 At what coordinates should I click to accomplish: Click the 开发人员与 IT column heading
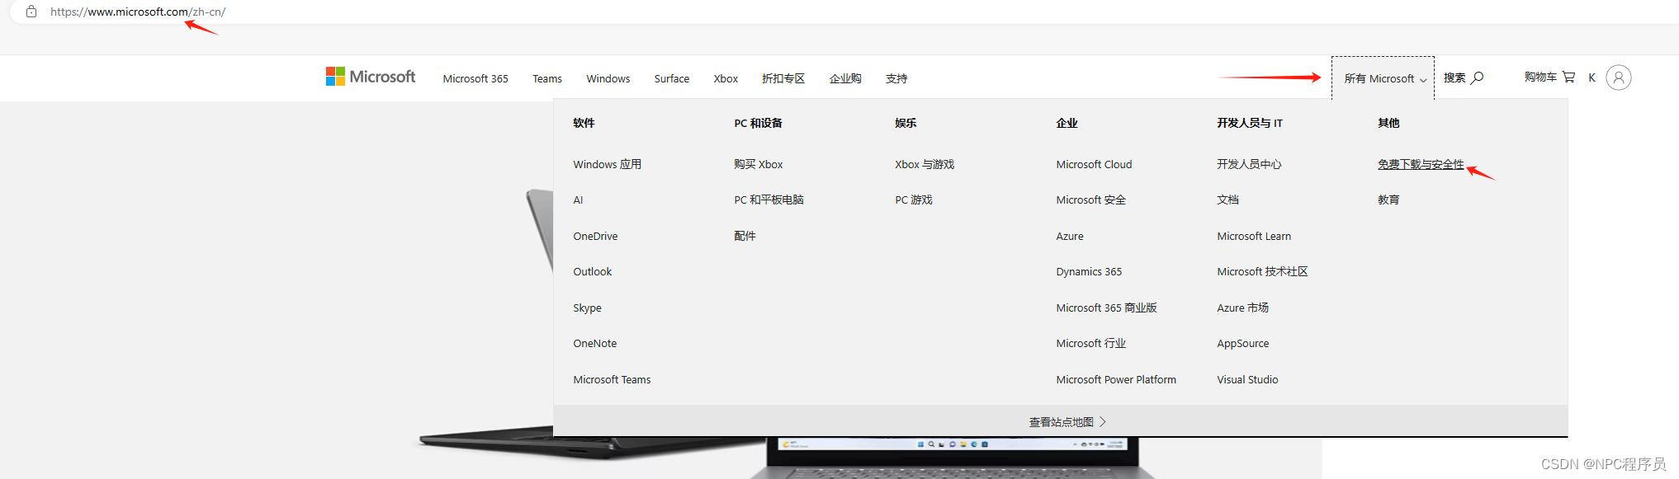coord(1249,123)
